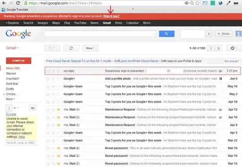Click the chat contact avatar icon

pos(9,108)
